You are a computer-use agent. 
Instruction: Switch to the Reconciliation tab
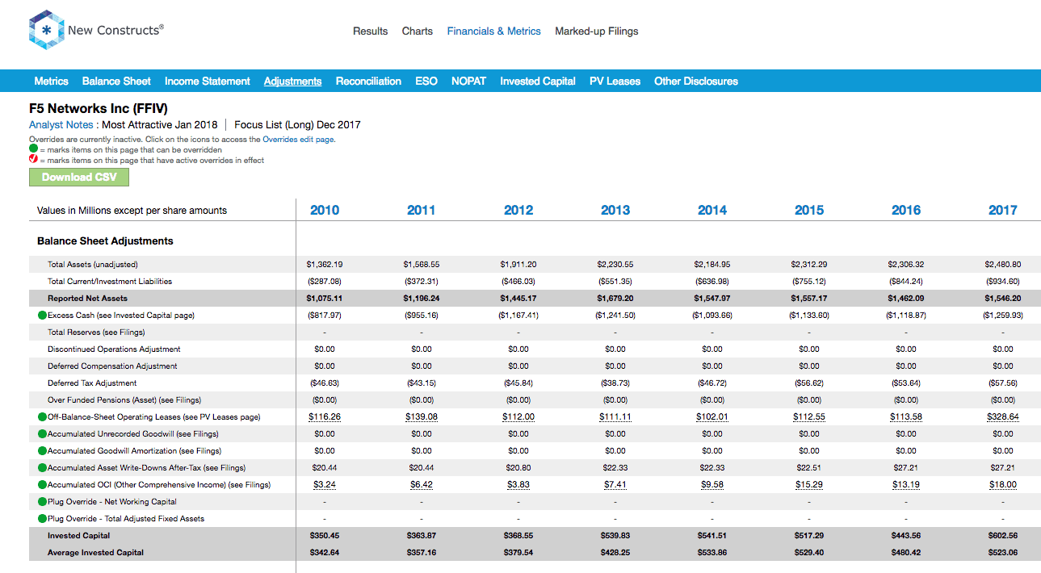[368, 82]
